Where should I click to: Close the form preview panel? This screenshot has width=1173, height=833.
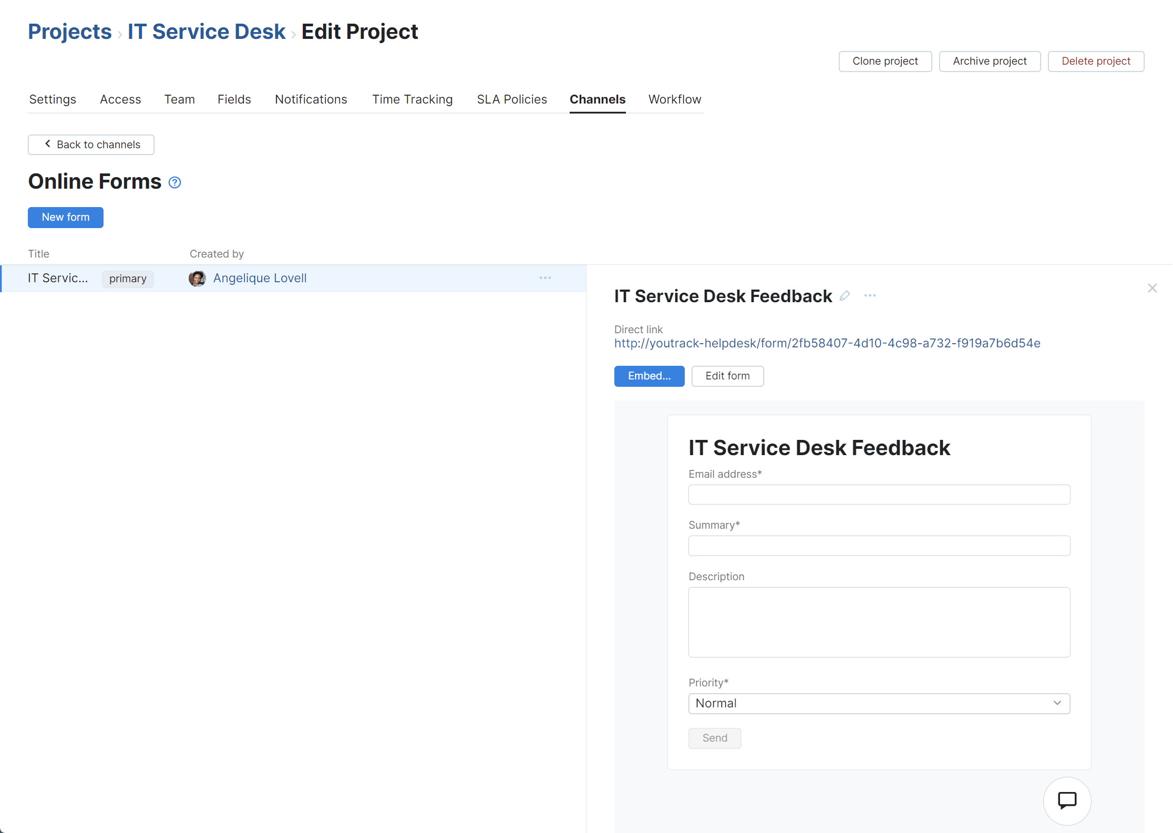(1152, 288)
